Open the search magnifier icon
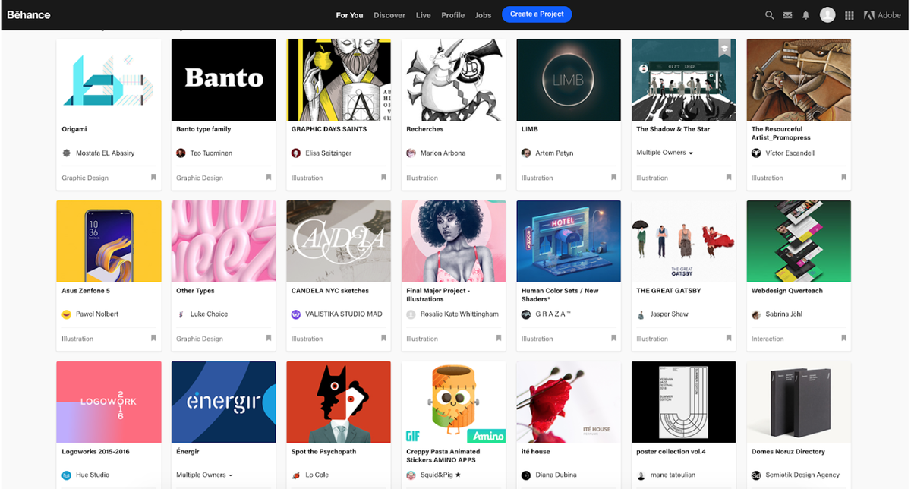 [769, 15]
